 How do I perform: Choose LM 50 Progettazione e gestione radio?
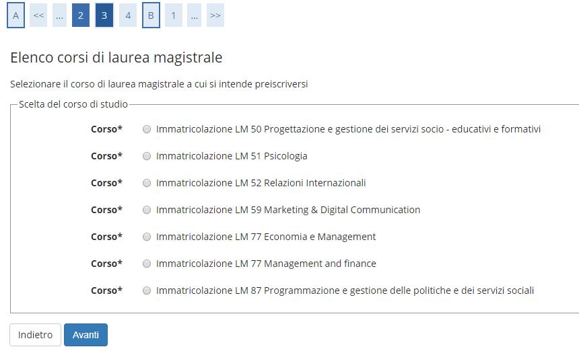click(147, 129)
